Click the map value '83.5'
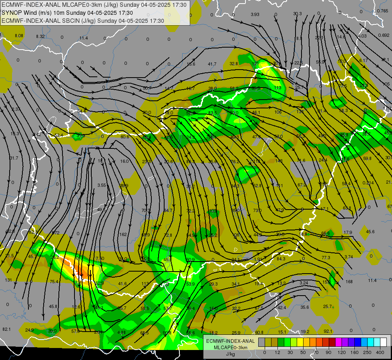392x360 pixels. click(x=213, y=113)
